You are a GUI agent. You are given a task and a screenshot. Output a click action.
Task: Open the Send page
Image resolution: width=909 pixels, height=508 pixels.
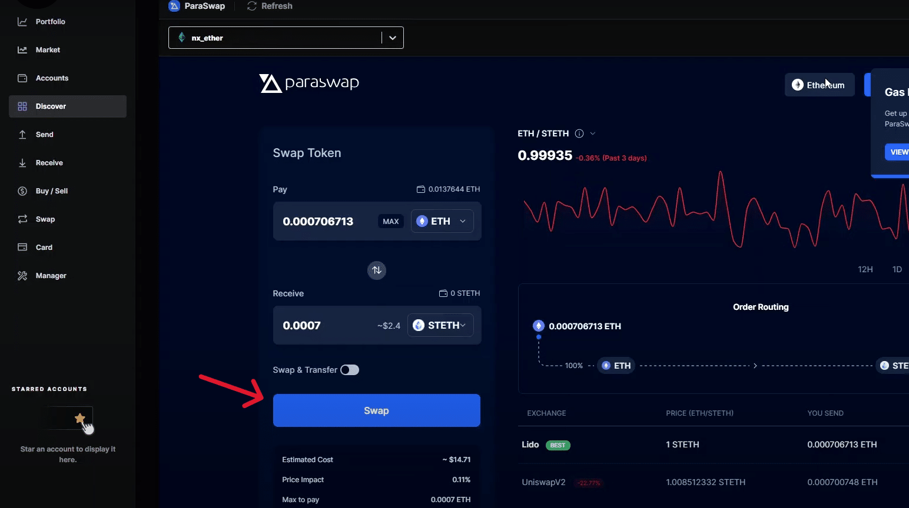click(44, 135)
